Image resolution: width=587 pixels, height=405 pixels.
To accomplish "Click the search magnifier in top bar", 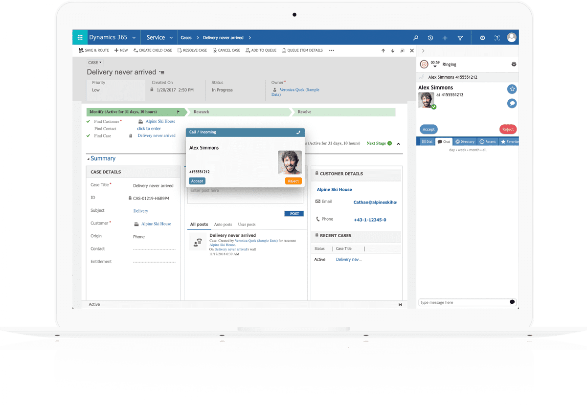I will [416, 38].
